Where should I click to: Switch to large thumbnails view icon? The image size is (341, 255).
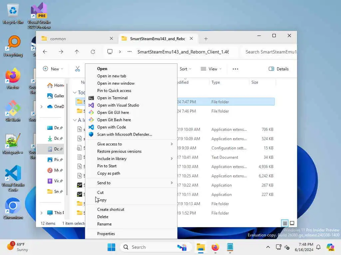click(292, 223)
